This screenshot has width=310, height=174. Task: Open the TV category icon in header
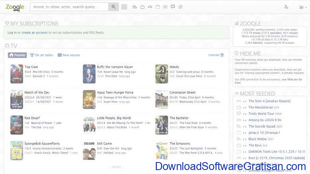click(142, 7)
